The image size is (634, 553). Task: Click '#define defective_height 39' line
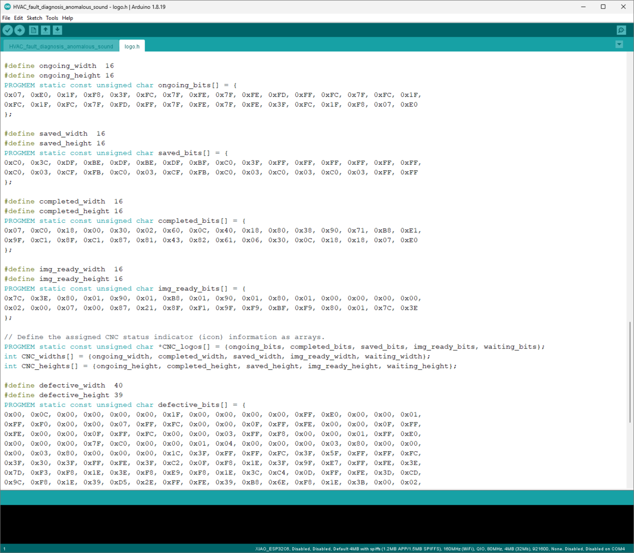click(x=64, y=395)
